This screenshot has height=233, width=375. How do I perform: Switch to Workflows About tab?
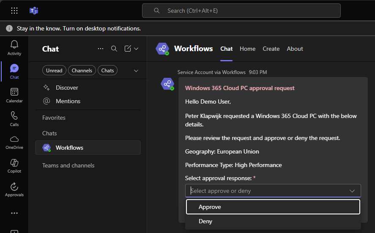coord(295,49)
